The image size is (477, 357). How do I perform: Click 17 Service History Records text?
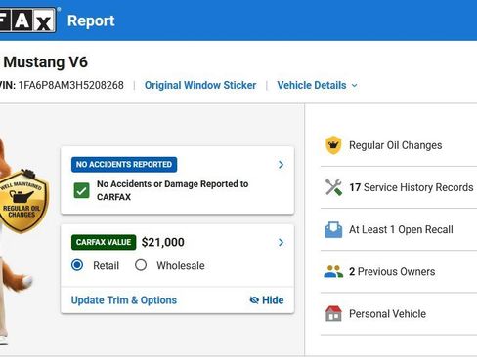pyautogui.click(x=412, y=187)
